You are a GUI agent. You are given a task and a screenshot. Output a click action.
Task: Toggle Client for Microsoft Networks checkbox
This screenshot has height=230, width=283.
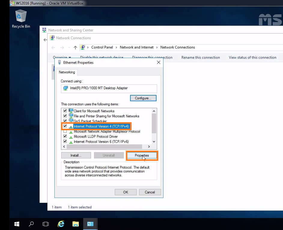pyautogui.click(x=65, y=111)
